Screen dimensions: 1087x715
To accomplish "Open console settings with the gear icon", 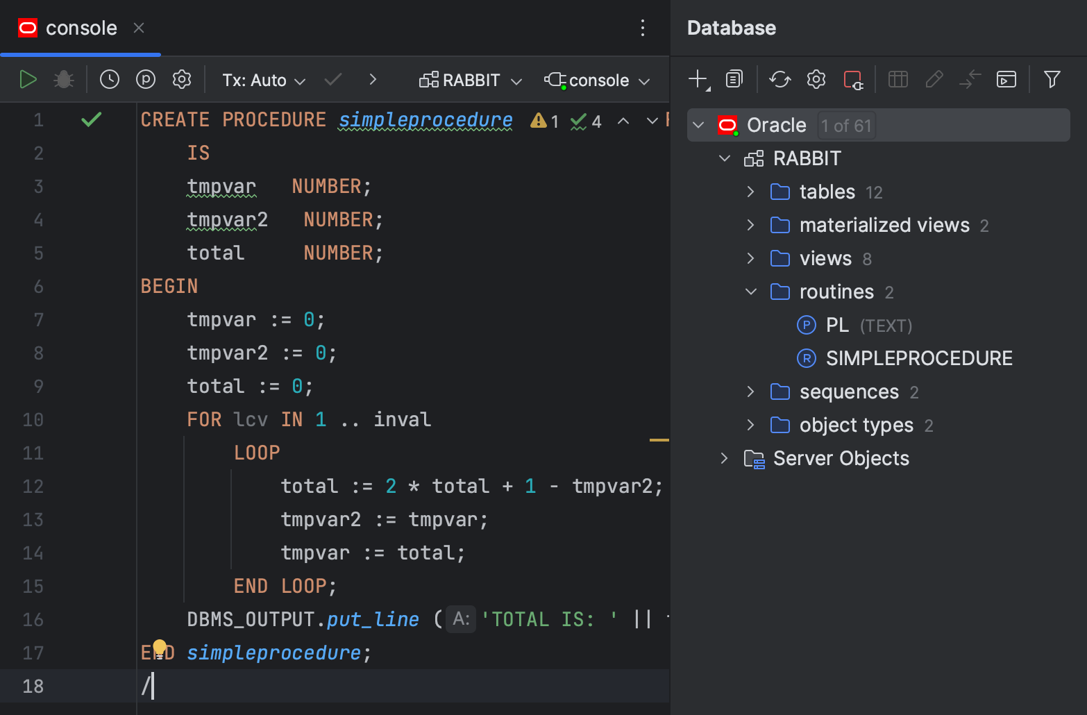I will point(181,79).
